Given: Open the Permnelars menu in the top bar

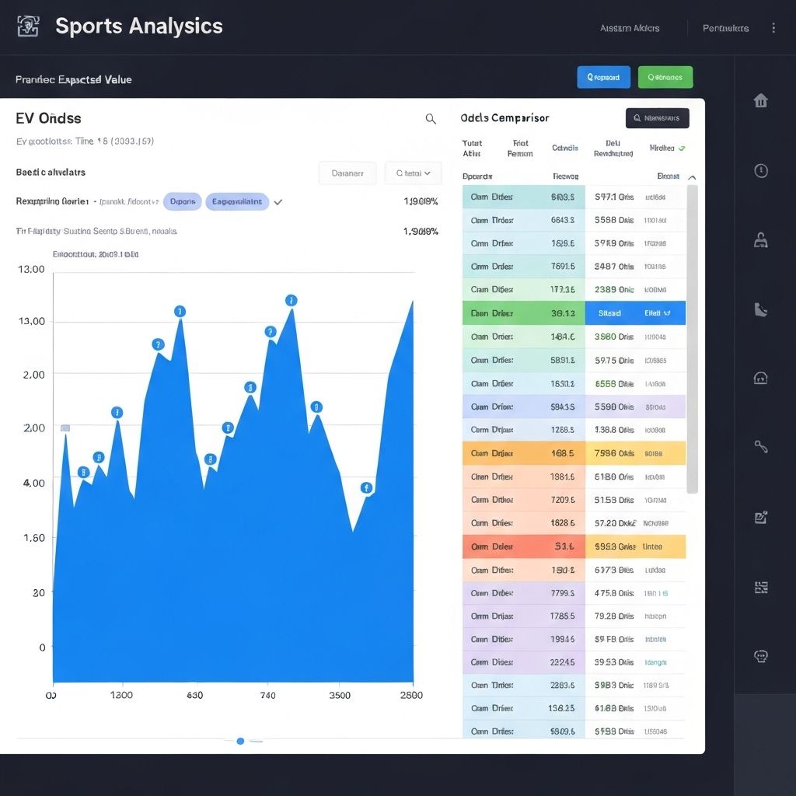Looking at the screenshot, I should 724,27.
